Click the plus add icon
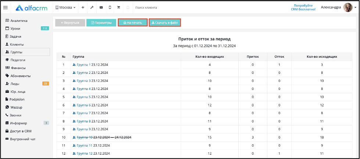The image size is (360, 159). (x=83, y=8)
